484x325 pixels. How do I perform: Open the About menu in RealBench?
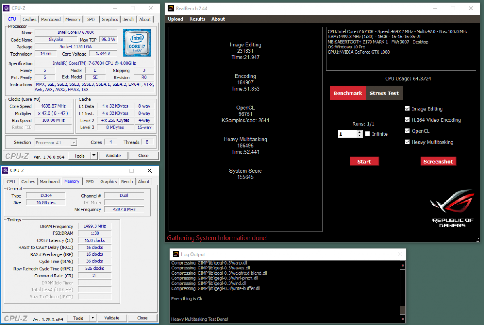click(218, 19)
